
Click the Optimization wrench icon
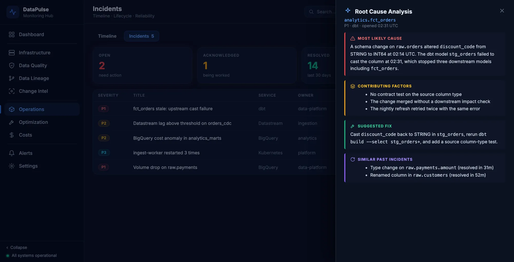click(x=12, y=122)
